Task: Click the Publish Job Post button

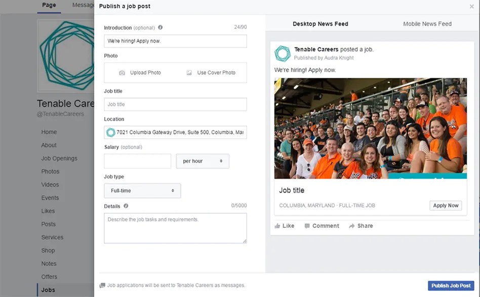Action: [x=451, y=285]
